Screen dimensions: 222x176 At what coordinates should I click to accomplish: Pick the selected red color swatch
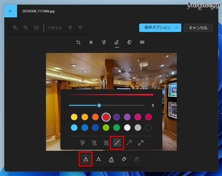(106, 117)
